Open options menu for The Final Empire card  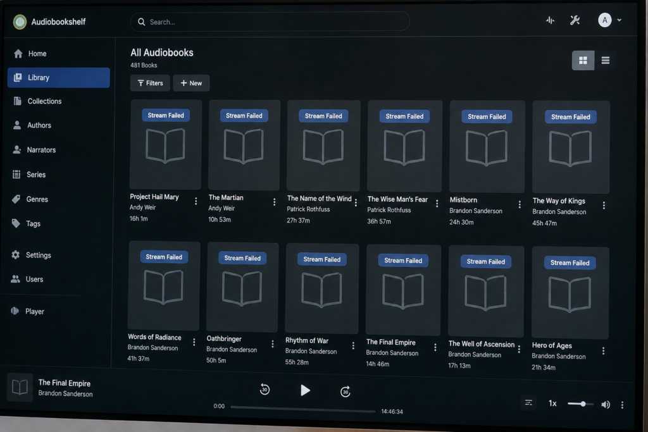435,347
